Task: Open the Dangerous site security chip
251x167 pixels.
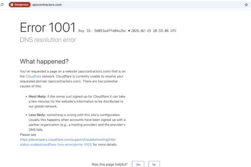Action: pyautogui.click(x=19, y=5)
